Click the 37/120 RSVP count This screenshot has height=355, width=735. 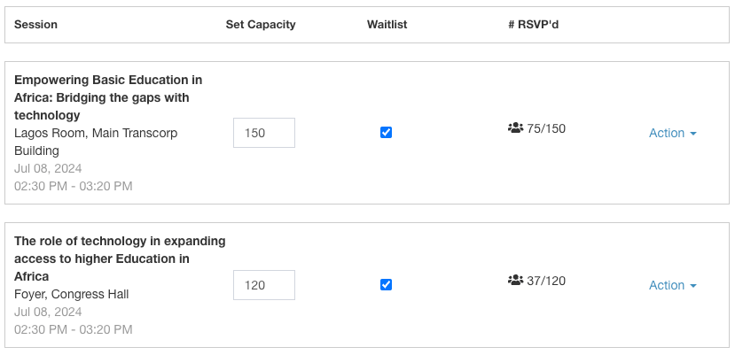point(546,281)
